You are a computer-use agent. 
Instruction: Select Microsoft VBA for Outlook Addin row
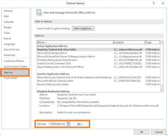[99, 81]
